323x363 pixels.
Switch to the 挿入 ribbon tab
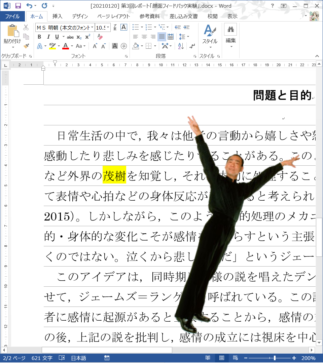pos(57,16)
